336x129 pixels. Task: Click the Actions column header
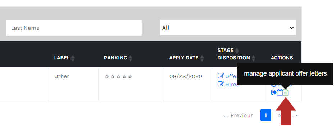[282, 58]
